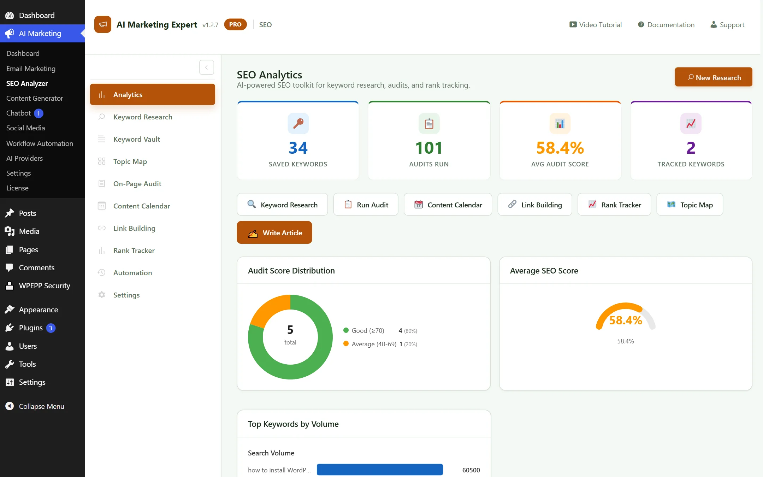The image size is (763, 477).
Task: Click the WPEPP Security lock icon
Action: (x=10, y=285)
